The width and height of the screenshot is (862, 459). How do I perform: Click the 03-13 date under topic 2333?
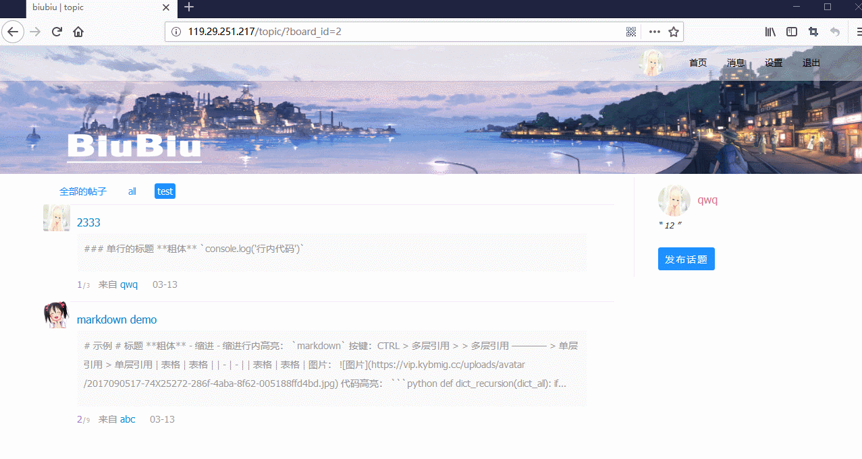[165, 284]
